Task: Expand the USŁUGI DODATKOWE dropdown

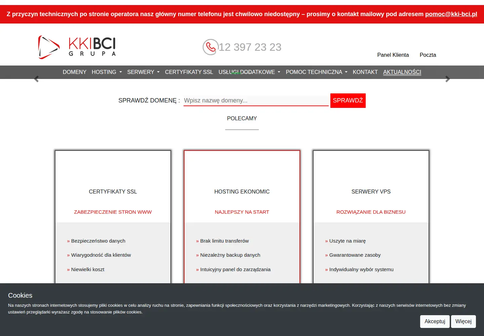Action: point(249,72)
